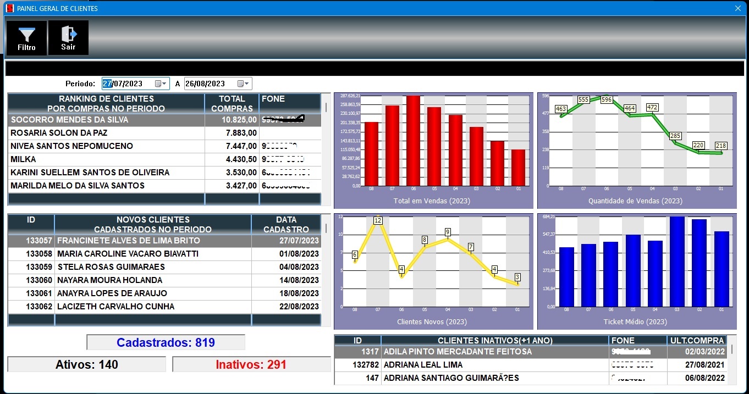Click the Ativos: 140 counter
This screenshot has height=394, width=749.
click(87, 364)
